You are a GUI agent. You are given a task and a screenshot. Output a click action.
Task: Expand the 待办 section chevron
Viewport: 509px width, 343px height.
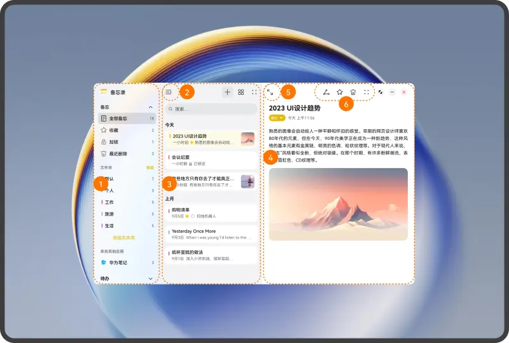pos(151,279)
